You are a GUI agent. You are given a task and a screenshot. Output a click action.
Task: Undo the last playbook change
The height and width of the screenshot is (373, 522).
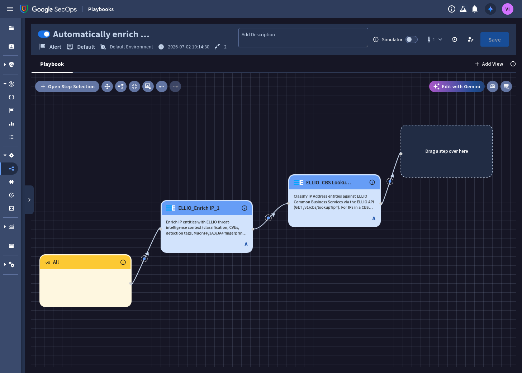coord(162,86)
